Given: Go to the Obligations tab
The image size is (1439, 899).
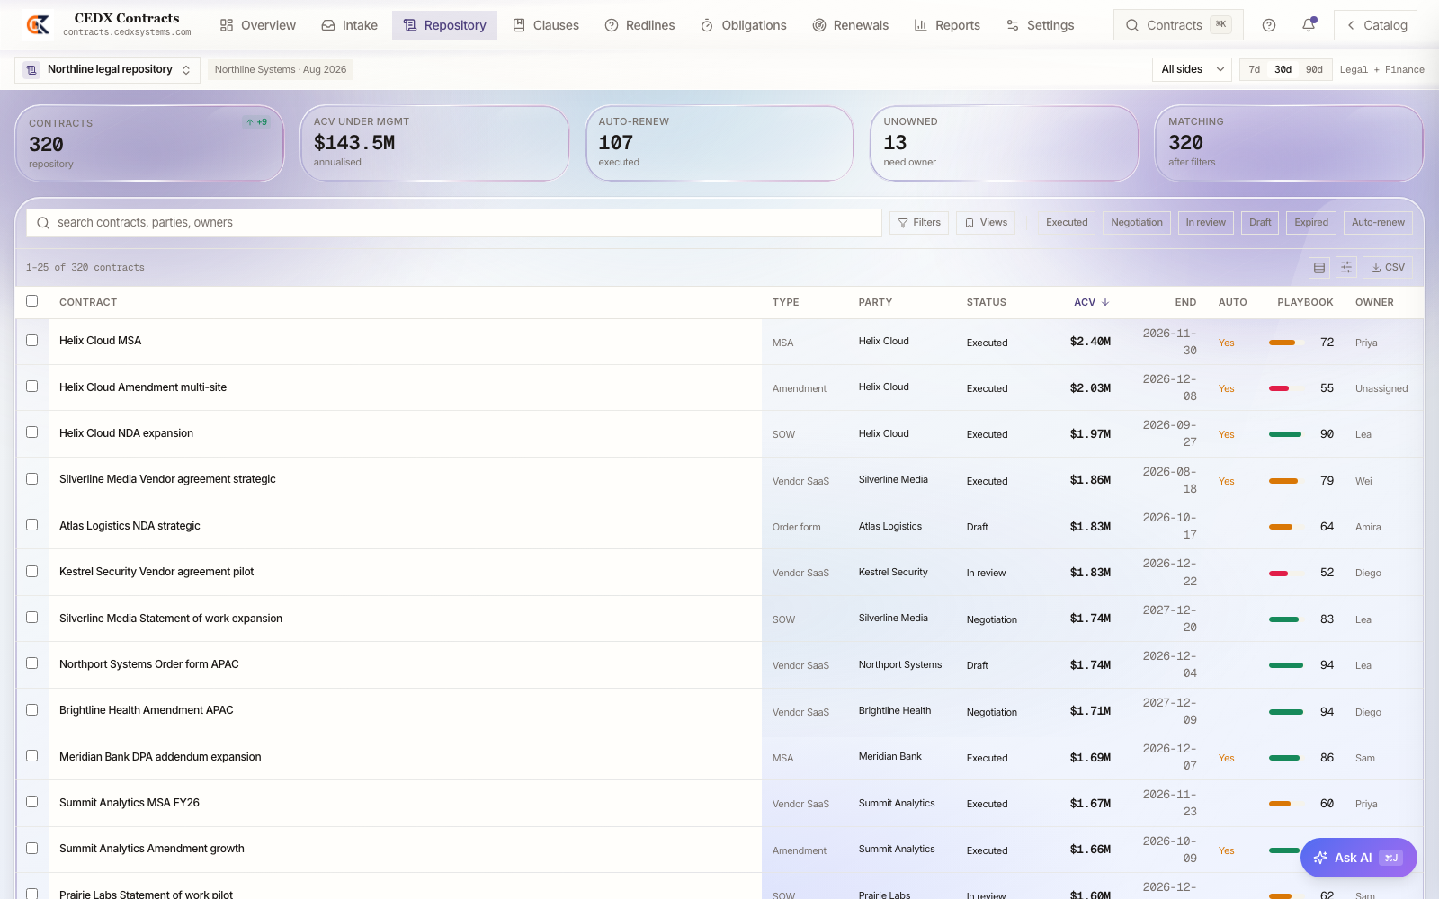Looking at the screenshot, I should [744, 25].
